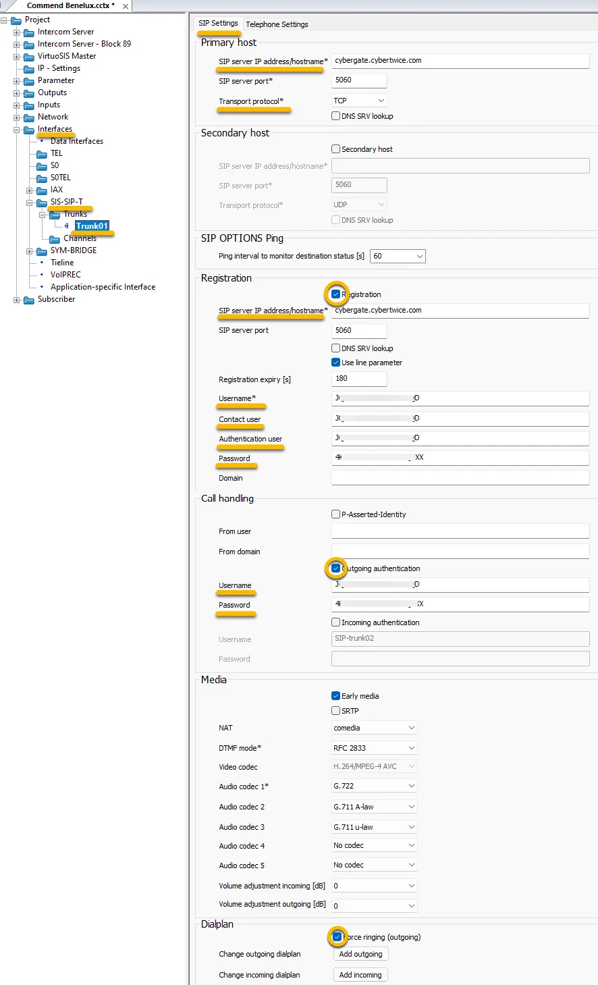Screen dimensions: 598x985
Task: Click the Intercom Server - Block 89 folder icon
Action: (x=29, y=45)
